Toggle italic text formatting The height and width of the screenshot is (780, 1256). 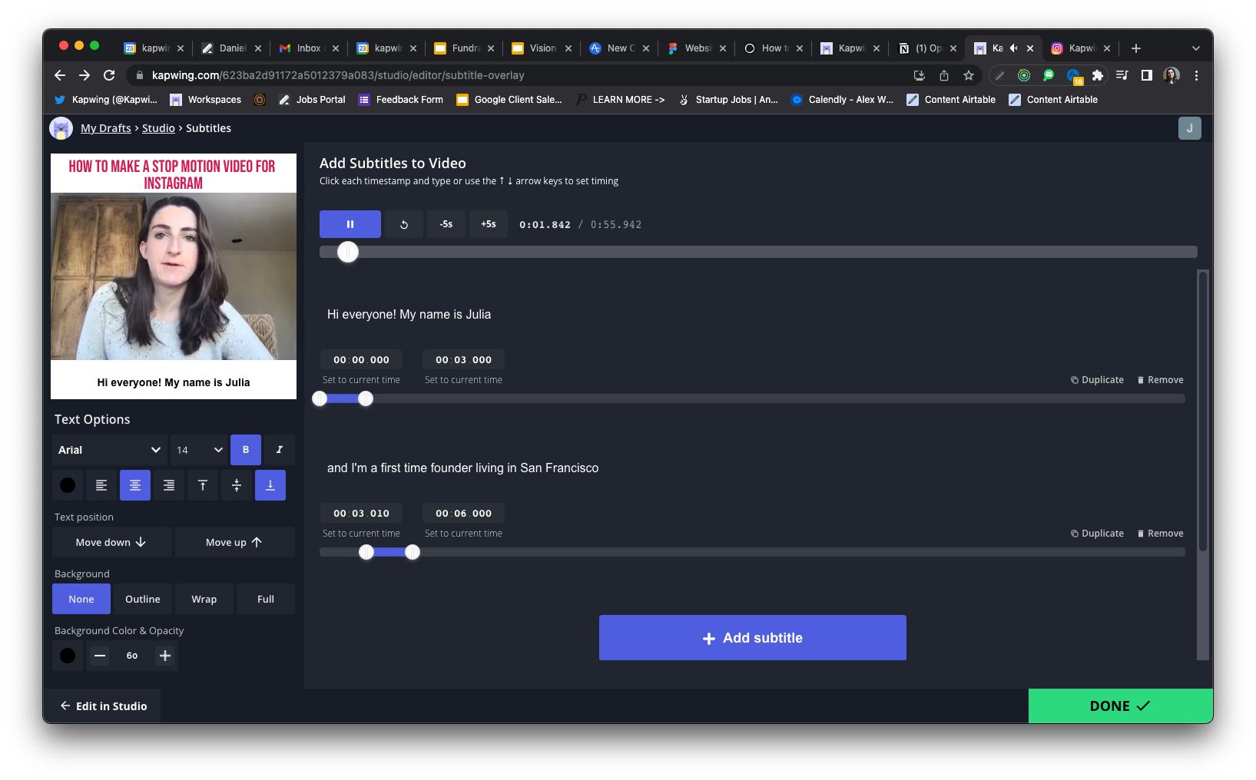pyautogui.click(x=280, y=450)
